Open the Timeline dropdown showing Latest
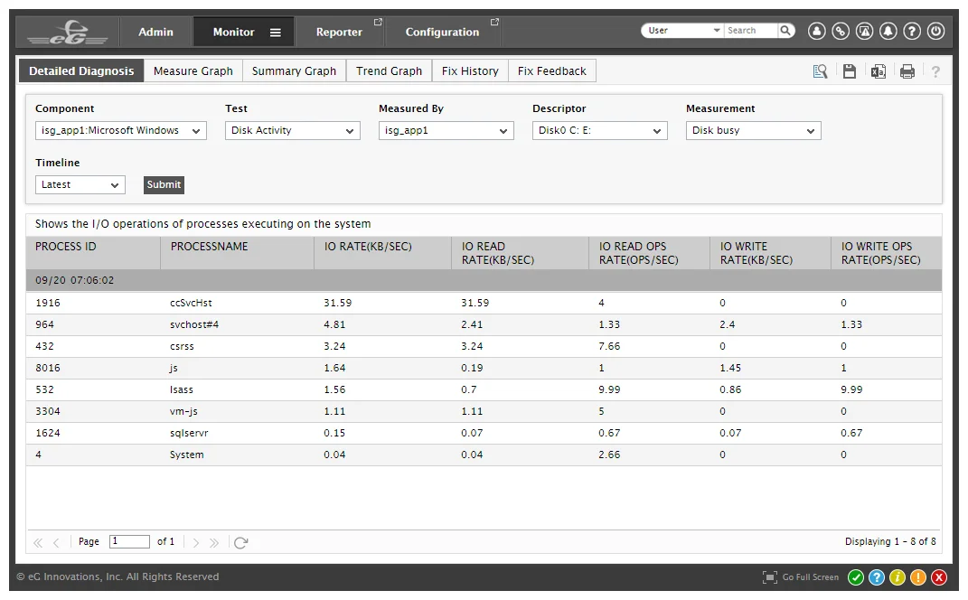Image resolution: width=968 pixels, height=600 pixels. (80, 185)
